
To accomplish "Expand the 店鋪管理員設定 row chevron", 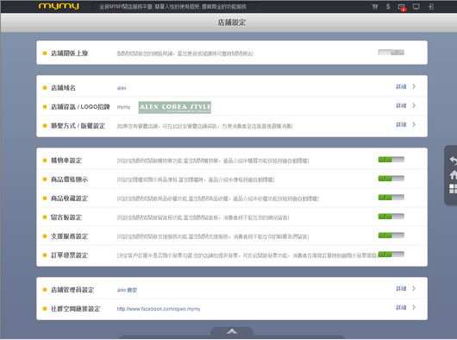I will tap(414, 289).
